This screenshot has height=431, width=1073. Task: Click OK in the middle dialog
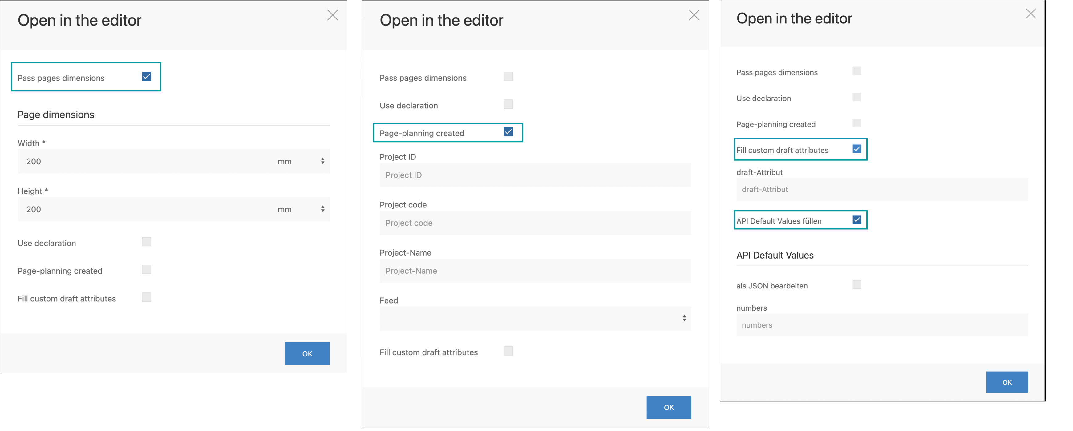click(669, 407)
